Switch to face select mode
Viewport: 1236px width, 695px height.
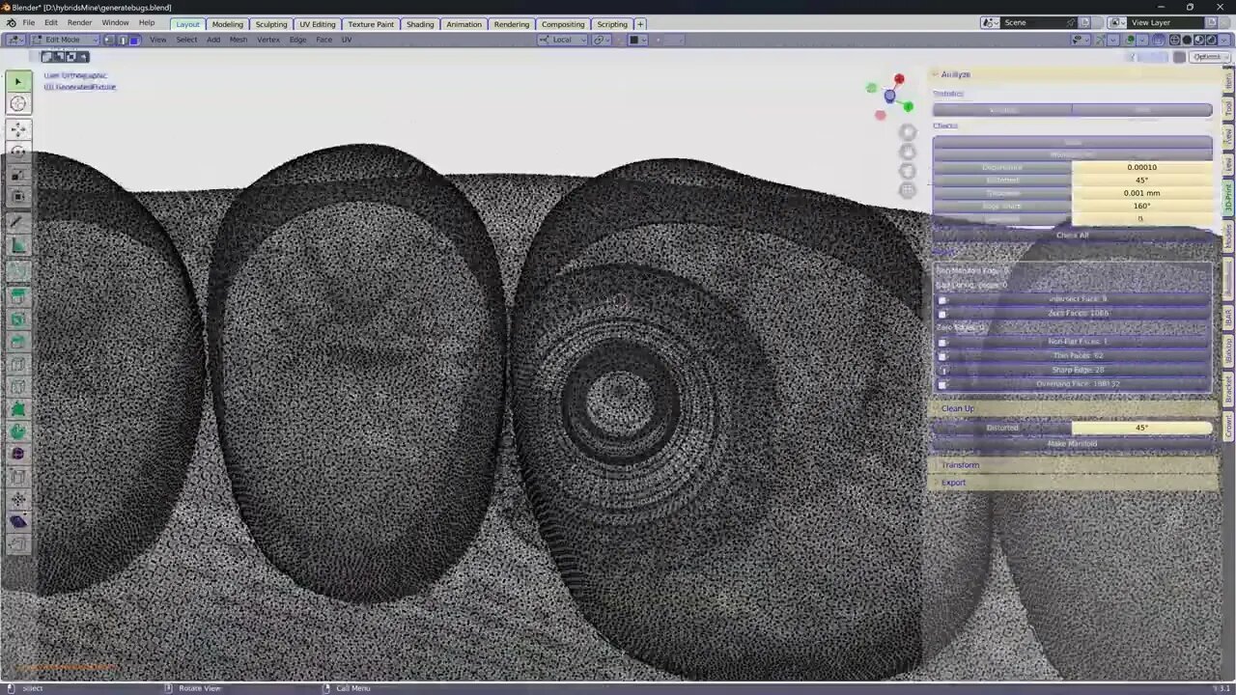tap(134, 40)
